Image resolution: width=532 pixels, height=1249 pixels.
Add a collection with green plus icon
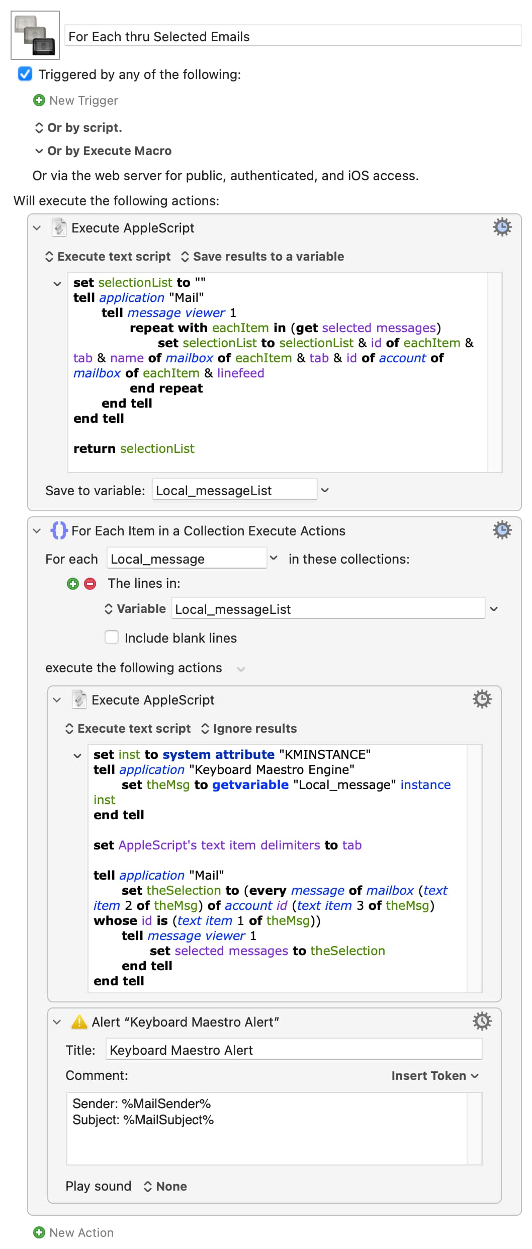73,584
